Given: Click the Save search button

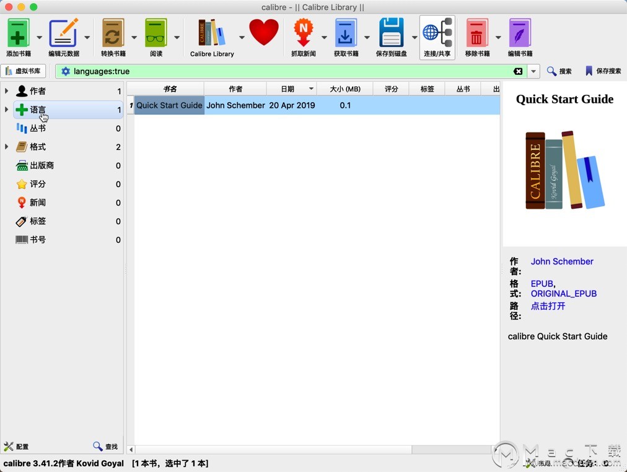Looking at the screenshot, I should pos(603,71).
